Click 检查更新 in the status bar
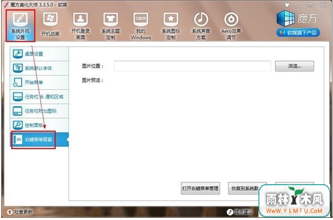Image resolution: width=333 pixels, height=220 pixels. [19, 212]
